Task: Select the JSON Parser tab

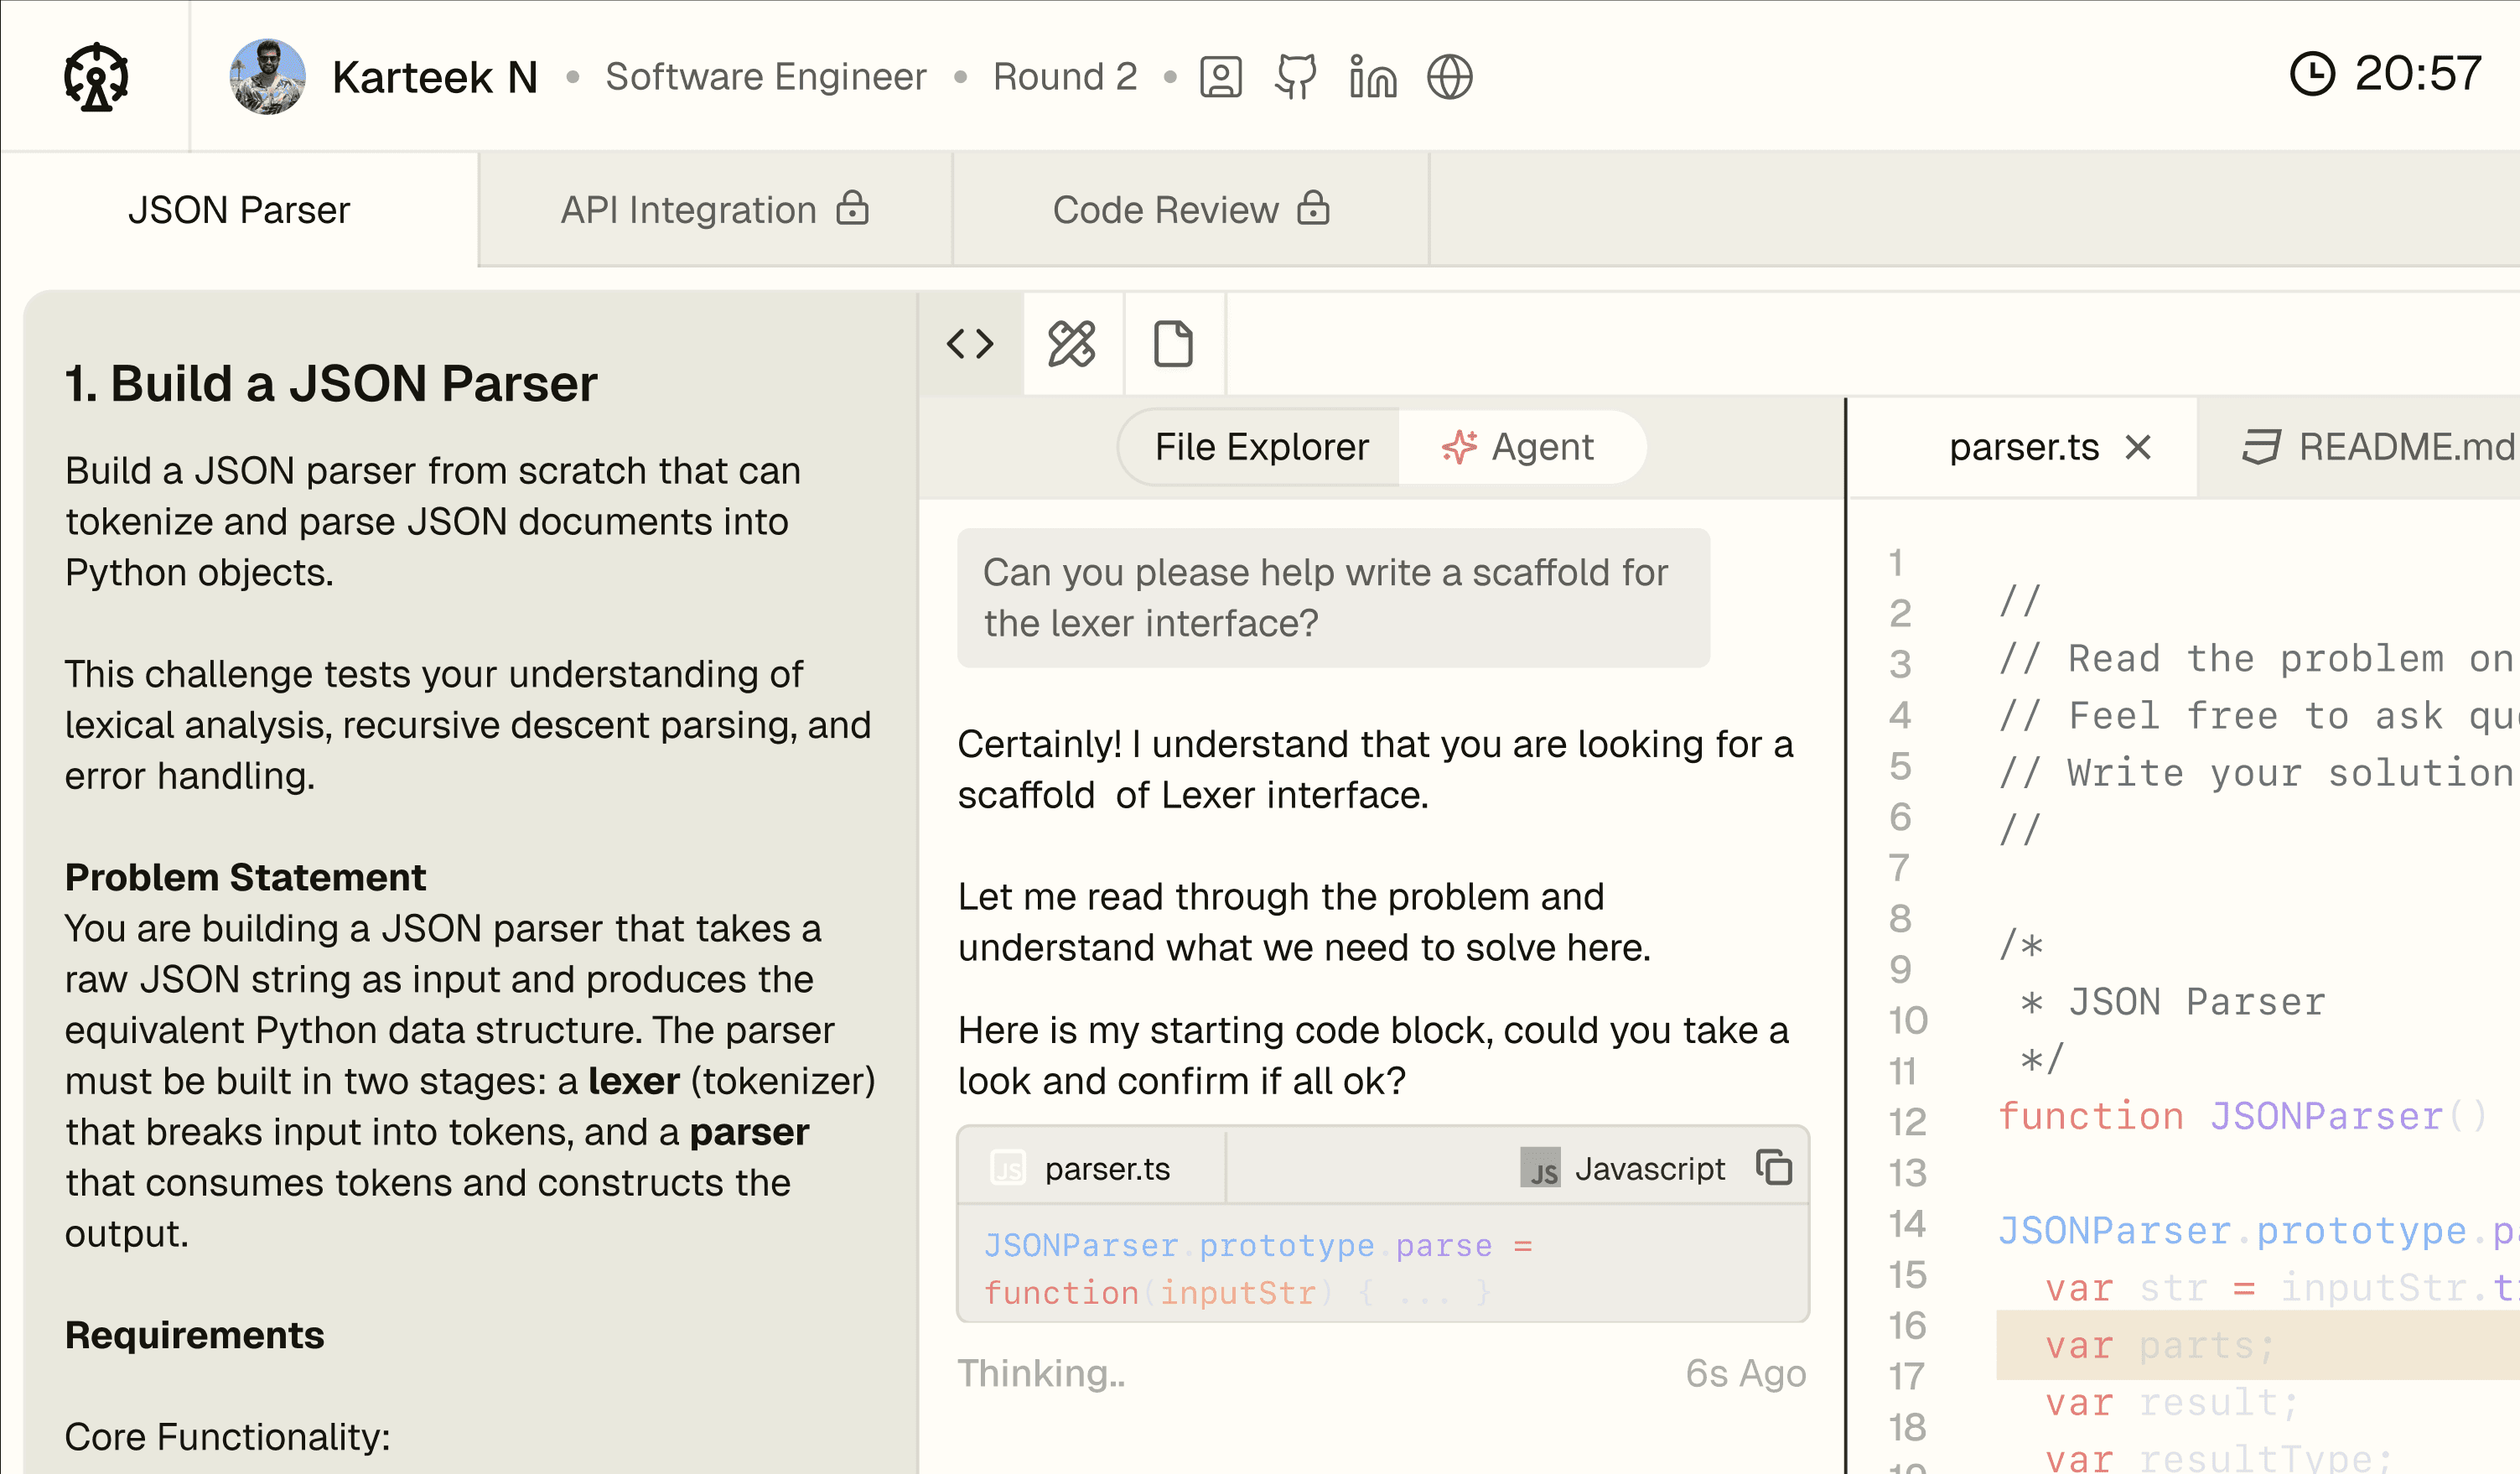Action: [239, 210]
